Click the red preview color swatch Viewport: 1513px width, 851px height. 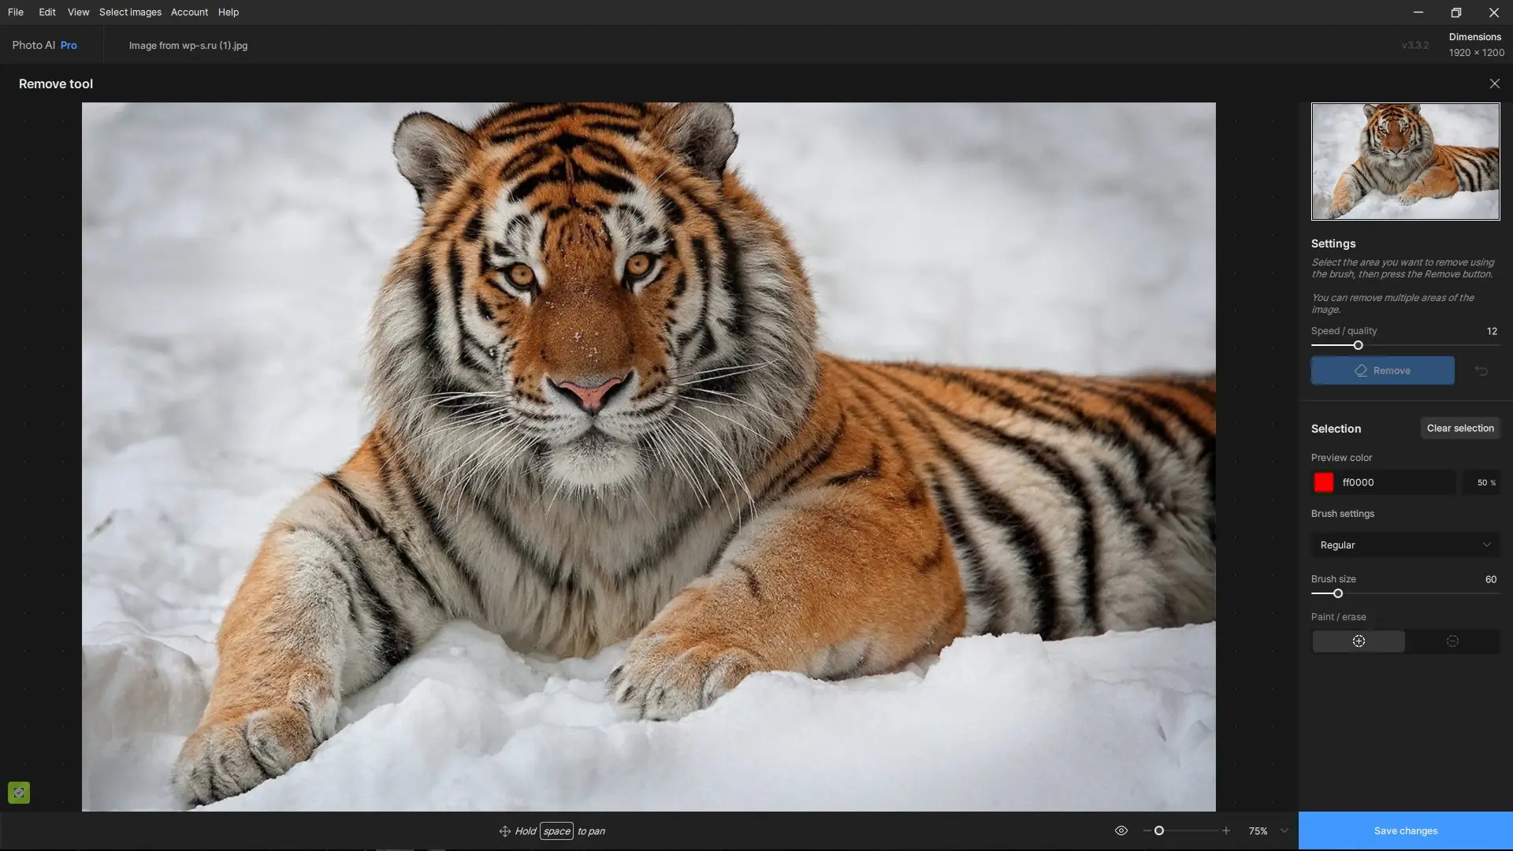pos(1324,482)
